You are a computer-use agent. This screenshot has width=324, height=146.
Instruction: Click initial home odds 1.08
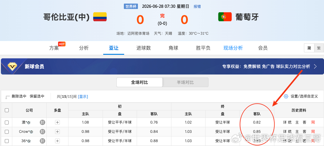tap(85, 122)
